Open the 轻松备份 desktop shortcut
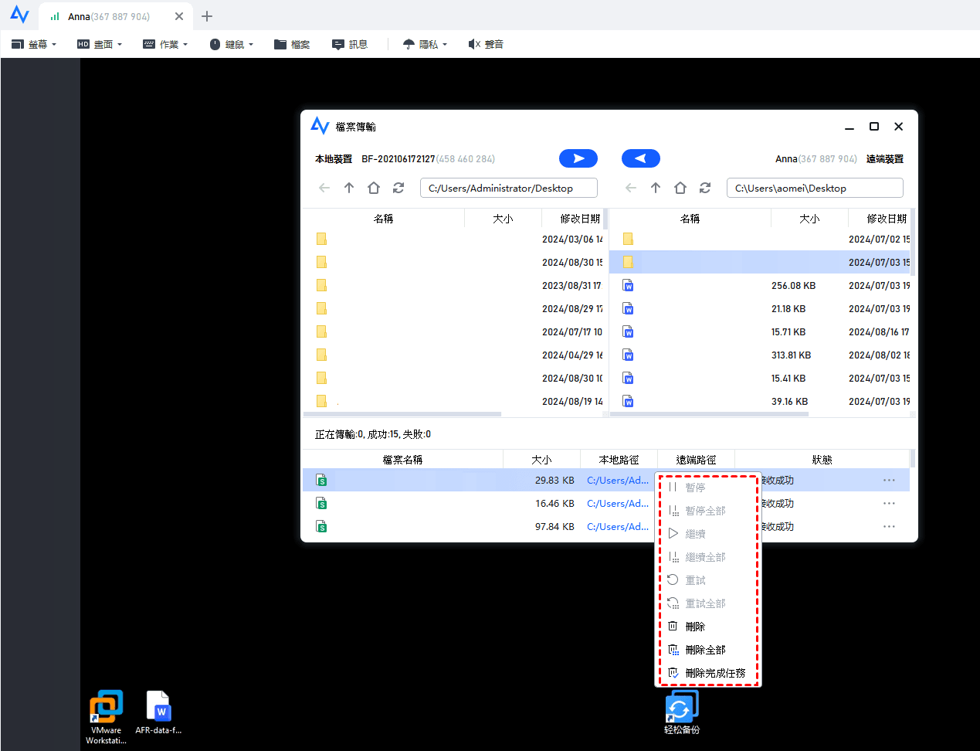The image size is (980, 751). click(682, 712)
